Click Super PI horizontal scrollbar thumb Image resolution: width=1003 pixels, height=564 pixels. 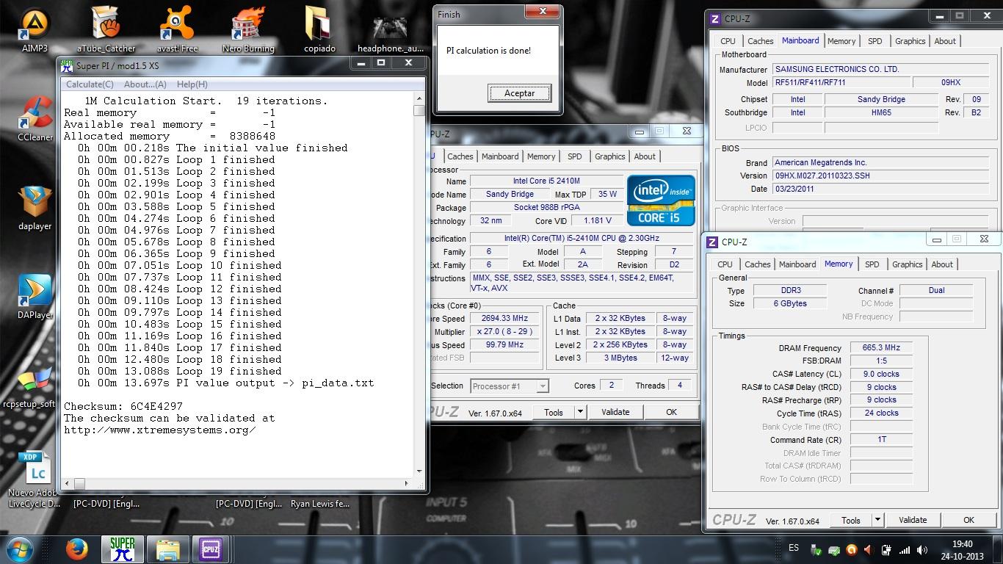79,483
